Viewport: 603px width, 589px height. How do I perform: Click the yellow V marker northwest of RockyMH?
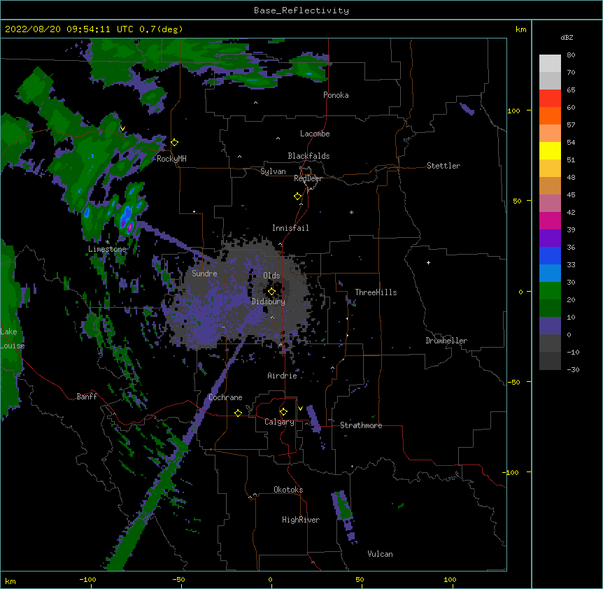pos(122,129)
